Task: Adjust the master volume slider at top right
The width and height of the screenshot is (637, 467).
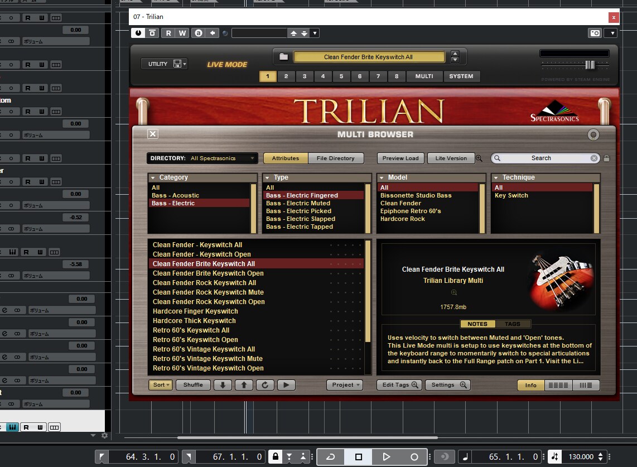Action: [590, 65]
